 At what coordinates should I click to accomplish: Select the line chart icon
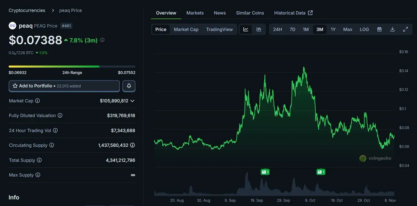pos(246,29)
